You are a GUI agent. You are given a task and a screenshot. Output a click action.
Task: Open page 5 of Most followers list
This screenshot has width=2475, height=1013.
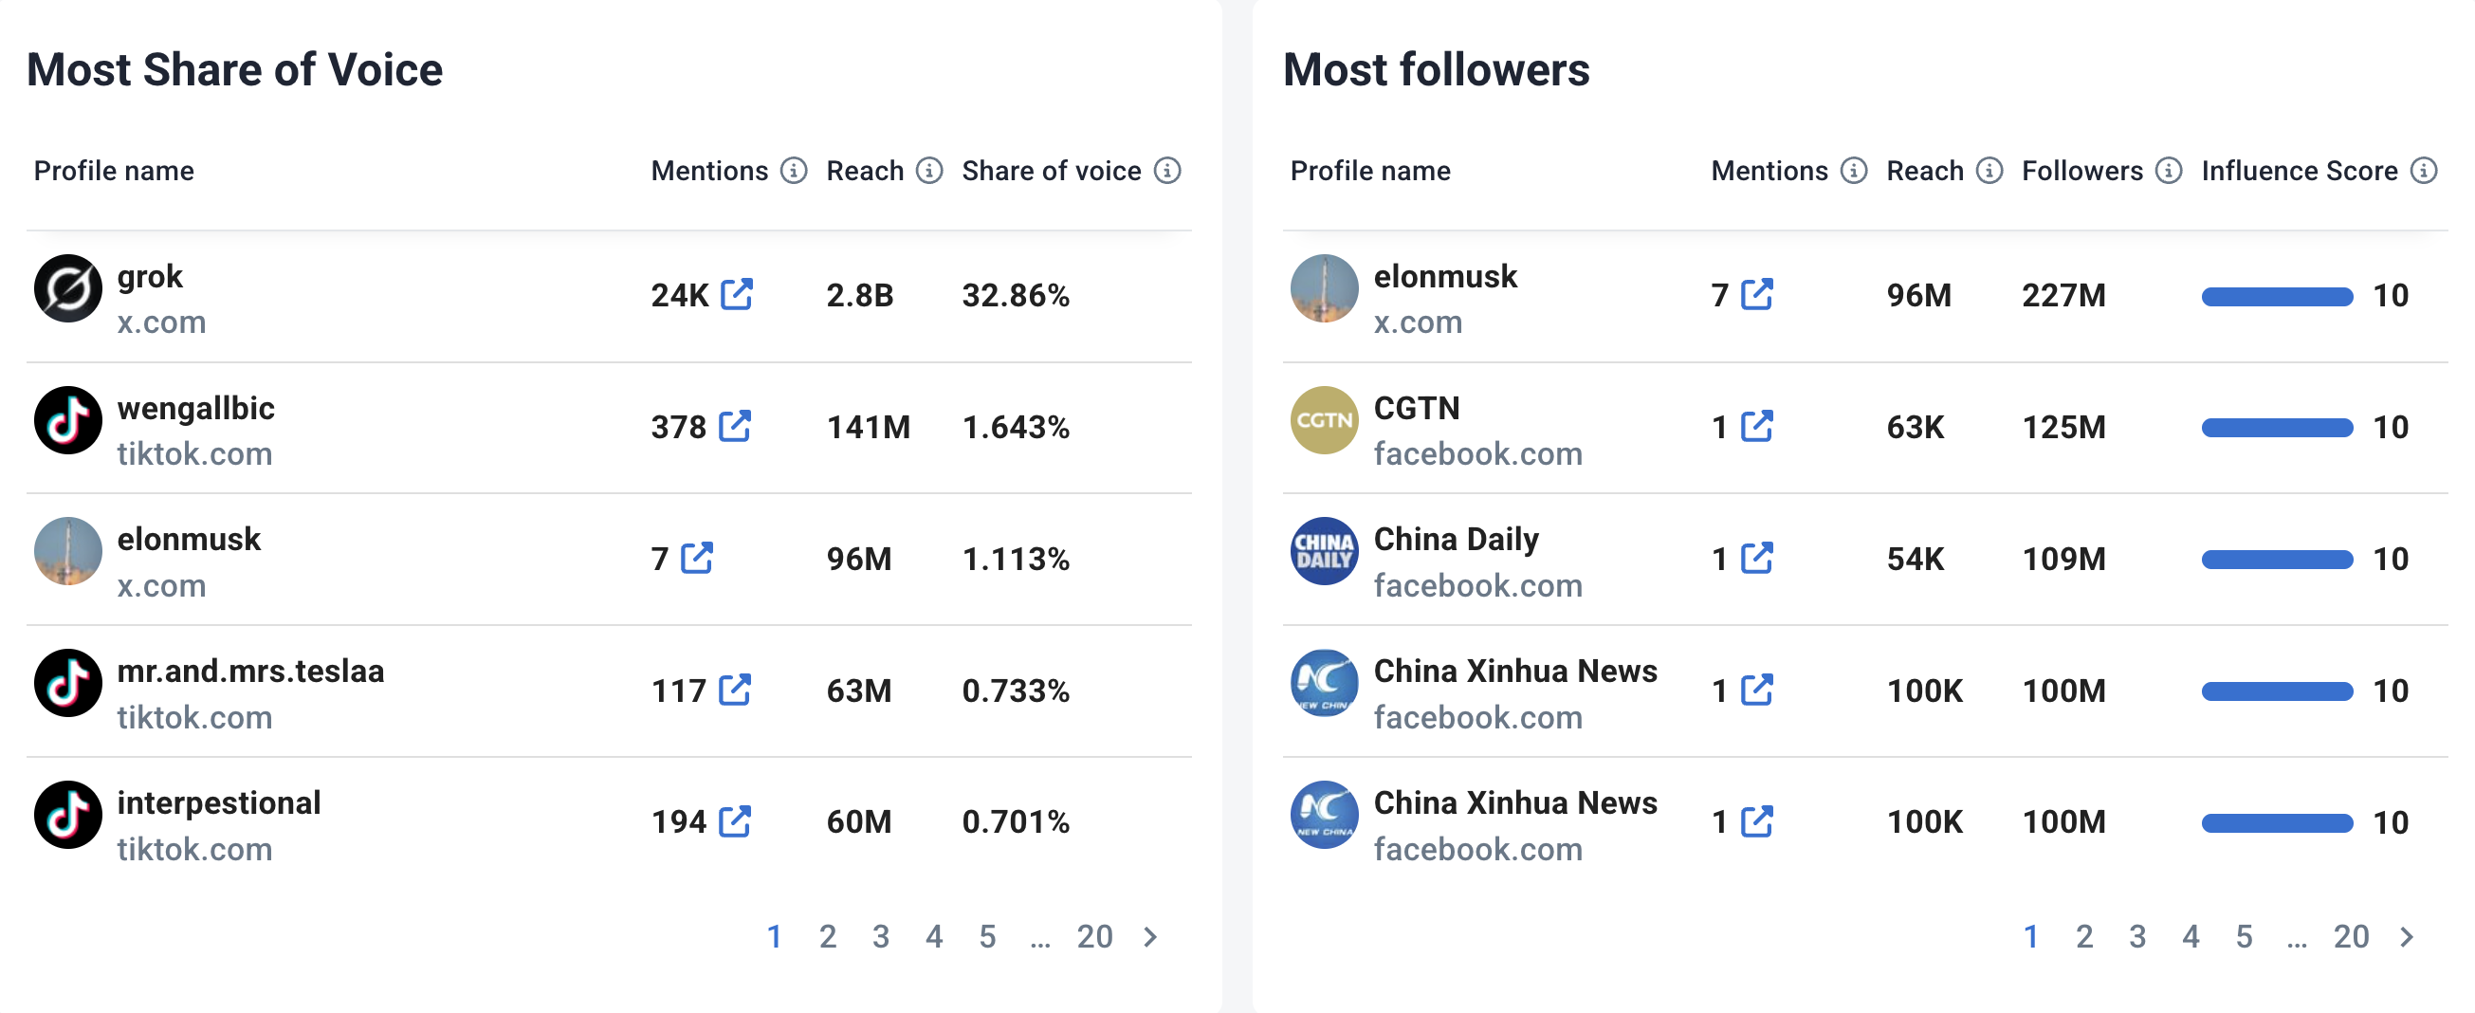2244,937
